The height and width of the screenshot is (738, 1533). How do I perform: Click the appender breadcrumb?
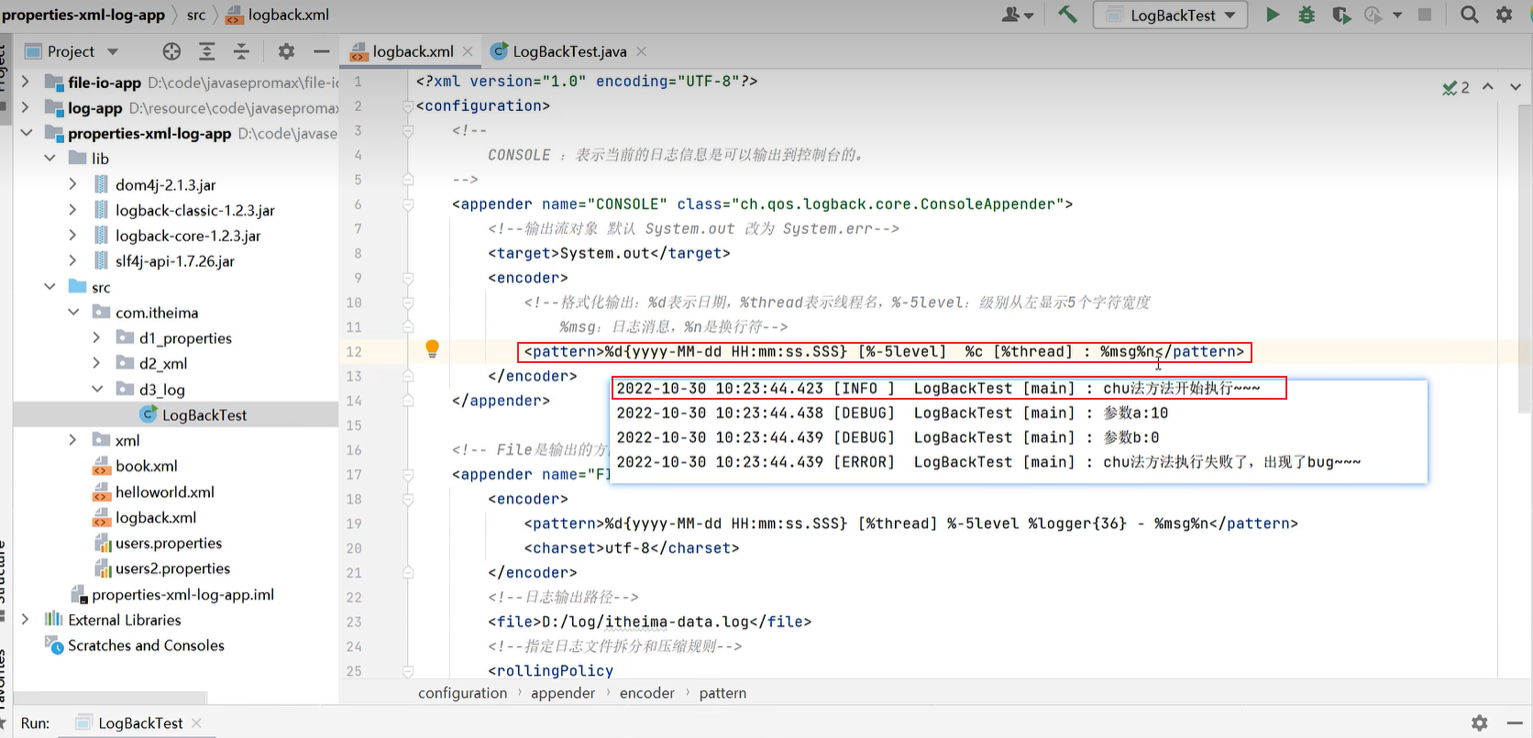pyautogui.click(x=563, y=693)
